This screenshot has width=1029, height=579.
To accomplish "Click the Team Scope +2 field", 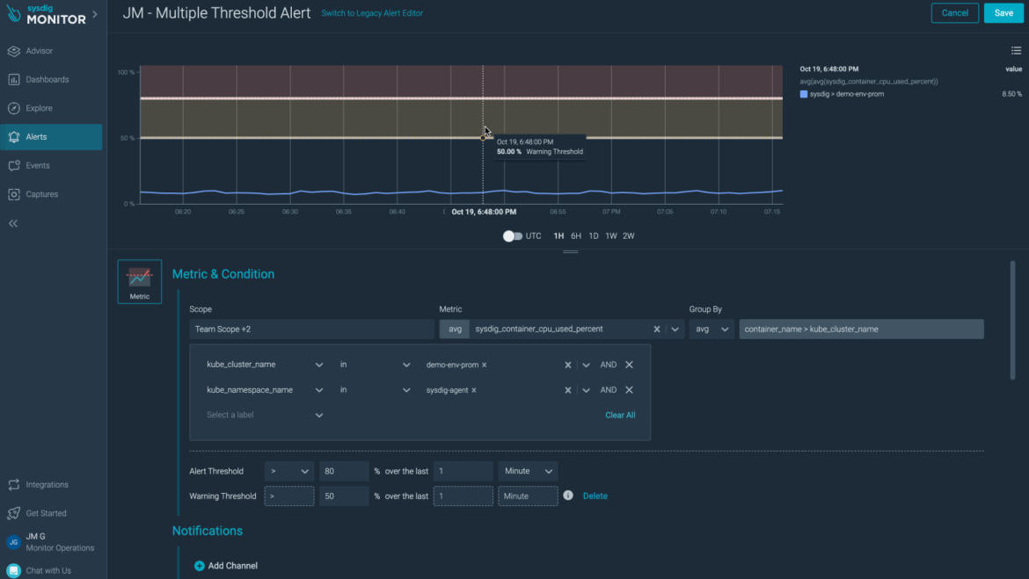I will tap(311, 329).
